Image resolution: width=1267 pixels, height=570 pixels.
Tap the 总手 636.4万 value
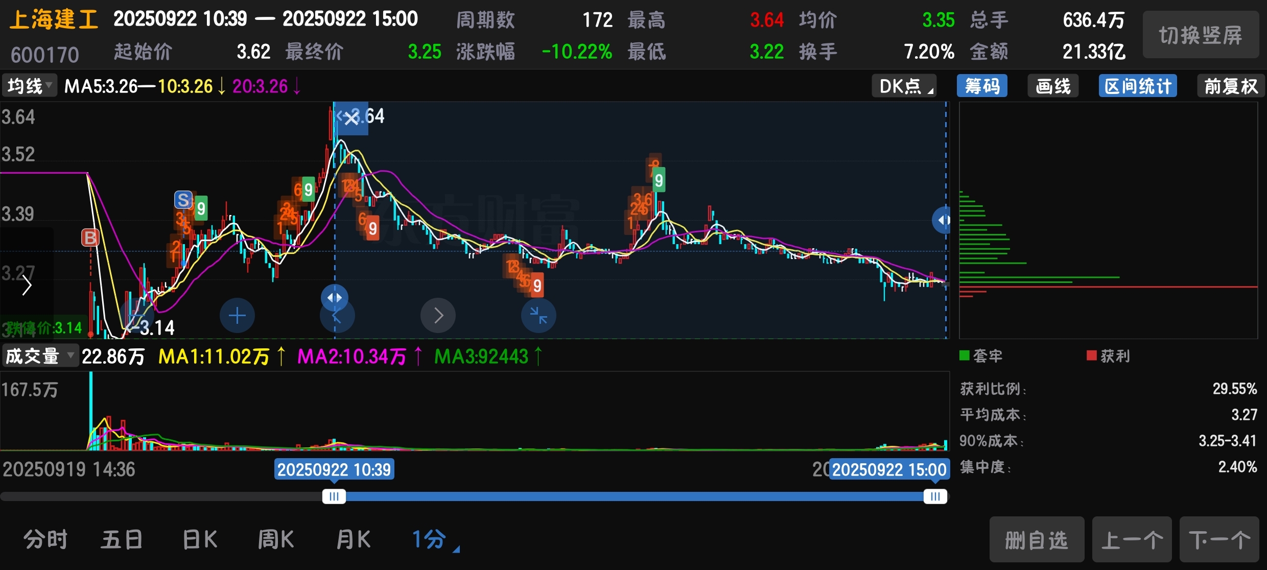1094,20
